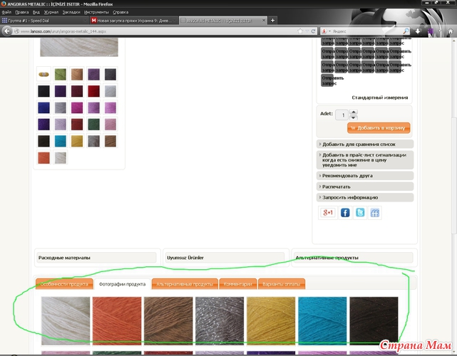Share on Twitter icon

pyautogui.click(x=360, y=212)
